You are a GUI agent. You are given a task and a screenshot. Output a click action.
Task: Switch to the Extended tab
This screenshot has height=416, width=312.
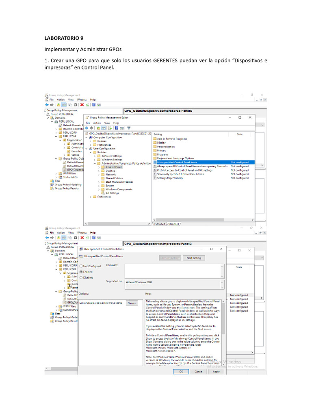pos(160,224)
